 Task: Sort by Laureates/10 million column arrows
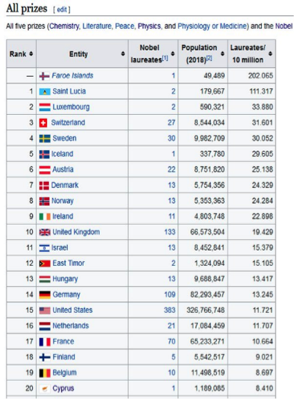tap(270, 54)
